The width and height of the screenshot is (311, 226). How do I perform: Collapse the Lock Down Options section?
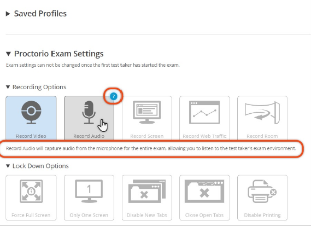(x=8, y=166)
